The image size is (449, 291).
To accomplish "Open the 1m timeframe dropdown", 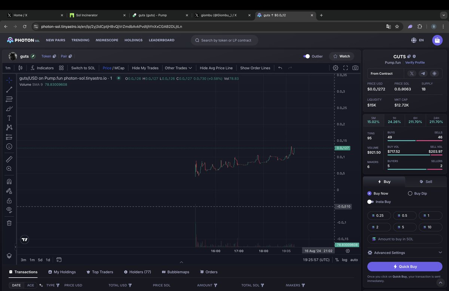I will 8,68.
